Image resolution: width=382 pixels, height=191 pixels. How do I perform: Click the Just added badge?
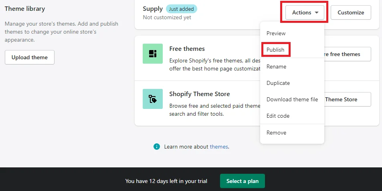(x=182, y=9)
